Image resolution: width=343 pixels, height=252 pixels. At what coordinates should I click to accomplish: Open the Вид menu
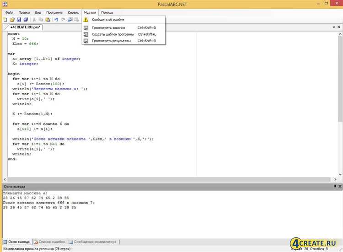tap(38, 12)
